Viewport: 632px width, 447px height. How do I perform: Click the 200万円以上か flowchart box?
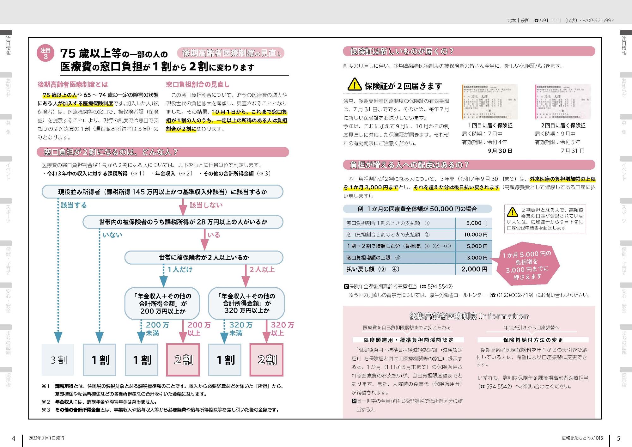click(162, 303)
